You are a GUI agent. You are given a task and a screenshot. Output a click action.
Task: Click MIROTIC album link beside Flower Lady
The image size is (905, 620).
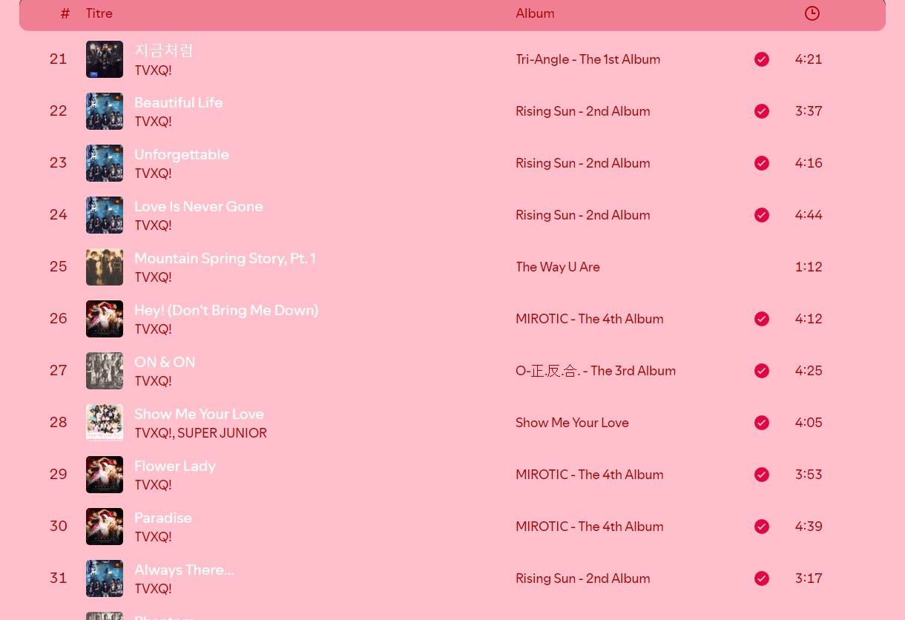[x=590, y=475]
